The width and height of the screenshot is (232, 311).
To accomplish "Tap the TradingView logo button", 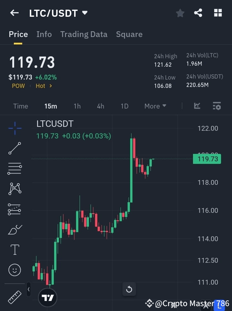I will (x=48, y=297).
